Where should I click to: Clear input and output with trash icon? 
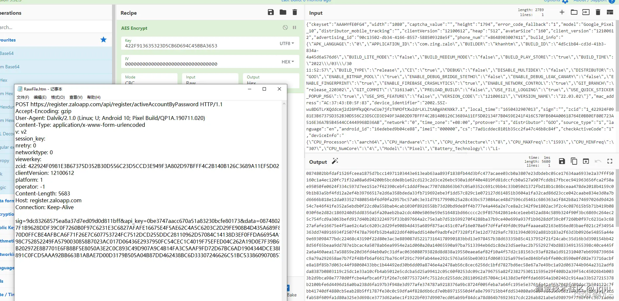click(598, 12)
